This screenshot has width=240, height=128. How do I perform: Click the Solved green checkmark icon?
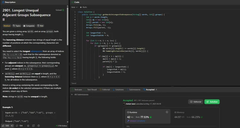tap(63, 10)
